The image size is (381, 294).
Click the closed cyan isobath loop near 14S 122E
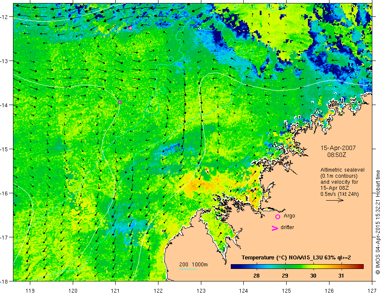point(152,106)
